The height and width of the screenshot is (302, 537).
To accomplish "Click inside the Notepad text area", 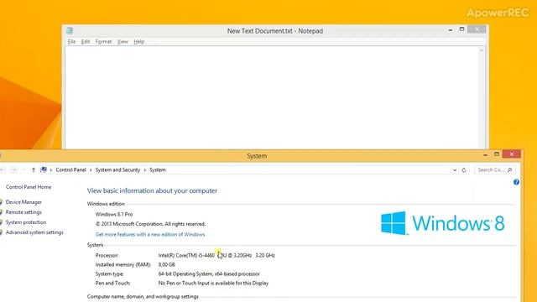I will click(x=272, y=97).
